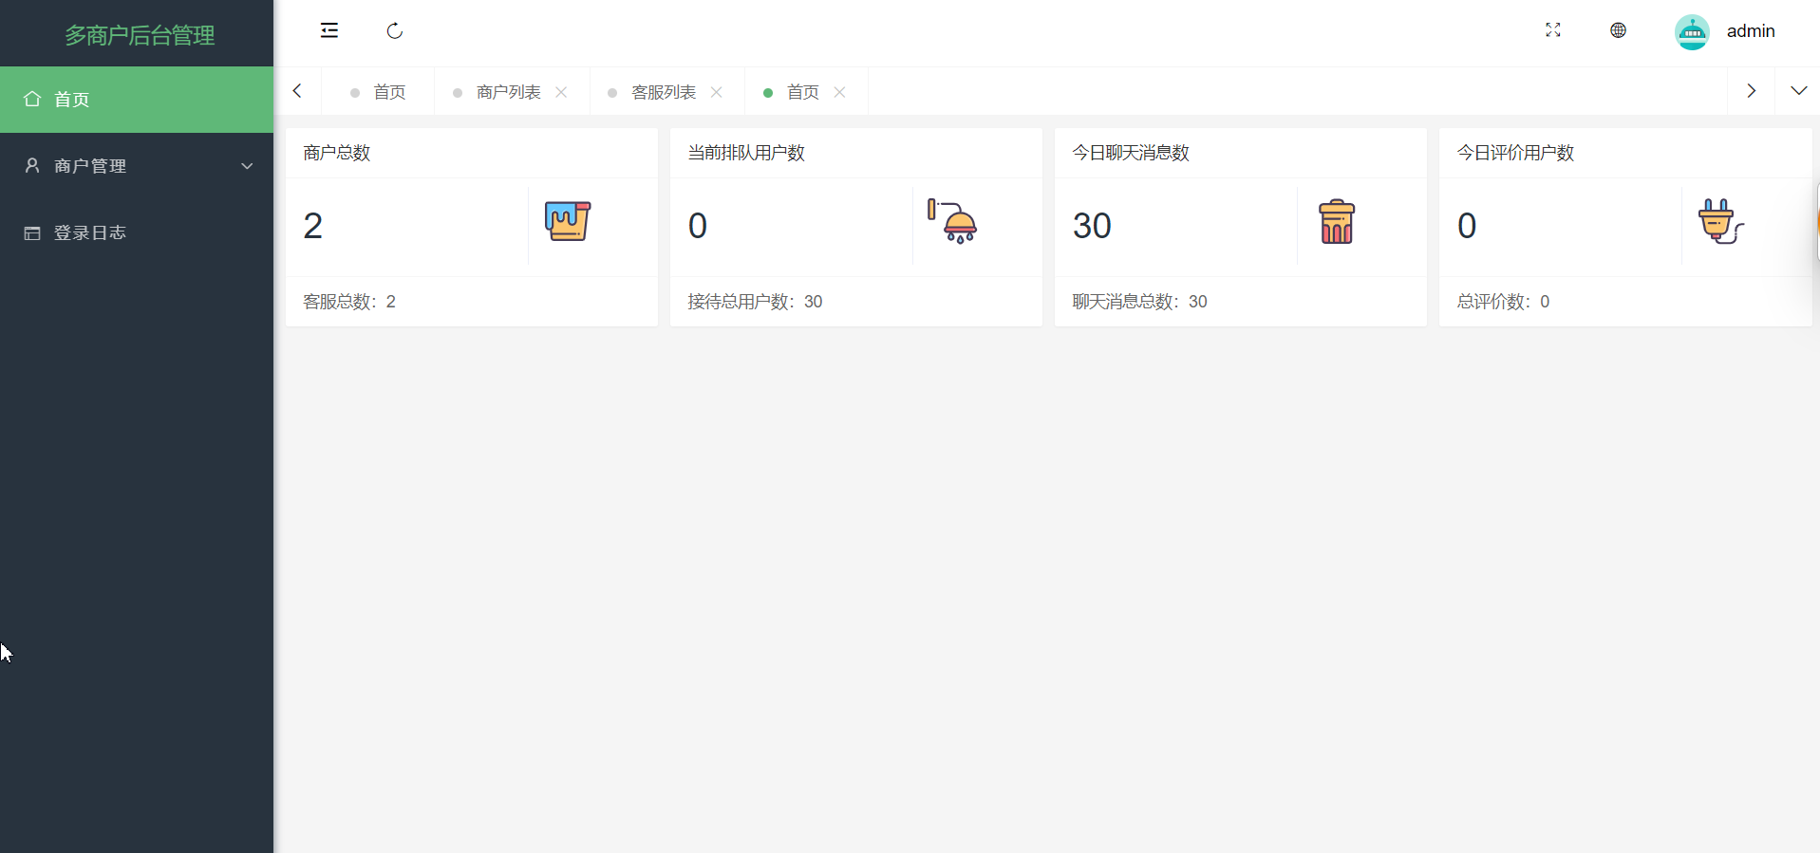Screen dimensions: 1820x853
Task: Click the refresh icon in the top bar
Action: (395, 31)
